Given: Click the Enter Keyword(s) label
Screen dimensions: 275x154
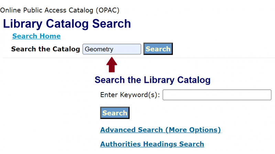Looking at the screenshot, I should tap(130, 95).
